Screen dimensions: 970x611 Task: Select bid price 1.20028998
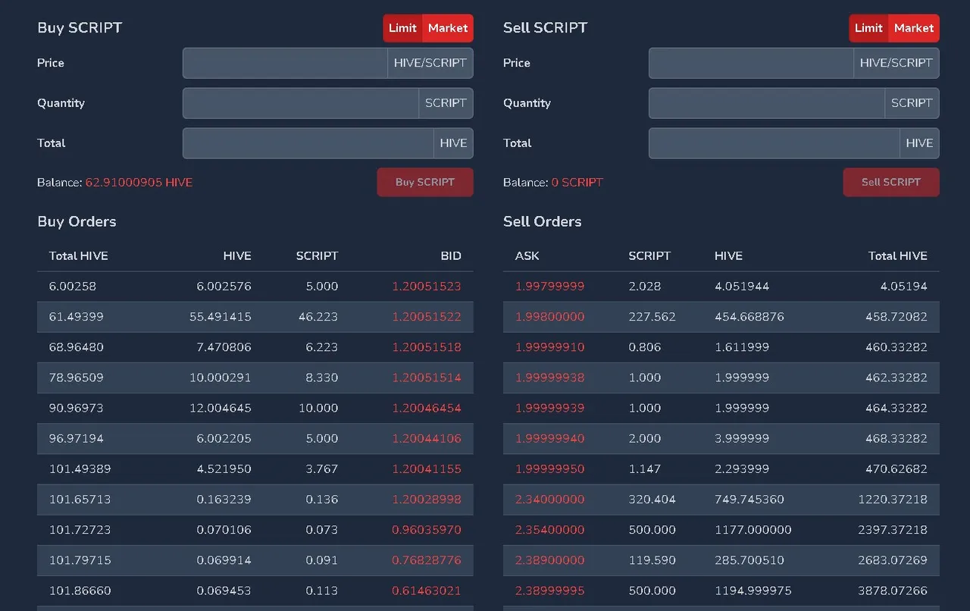click(x=427, y=500)
